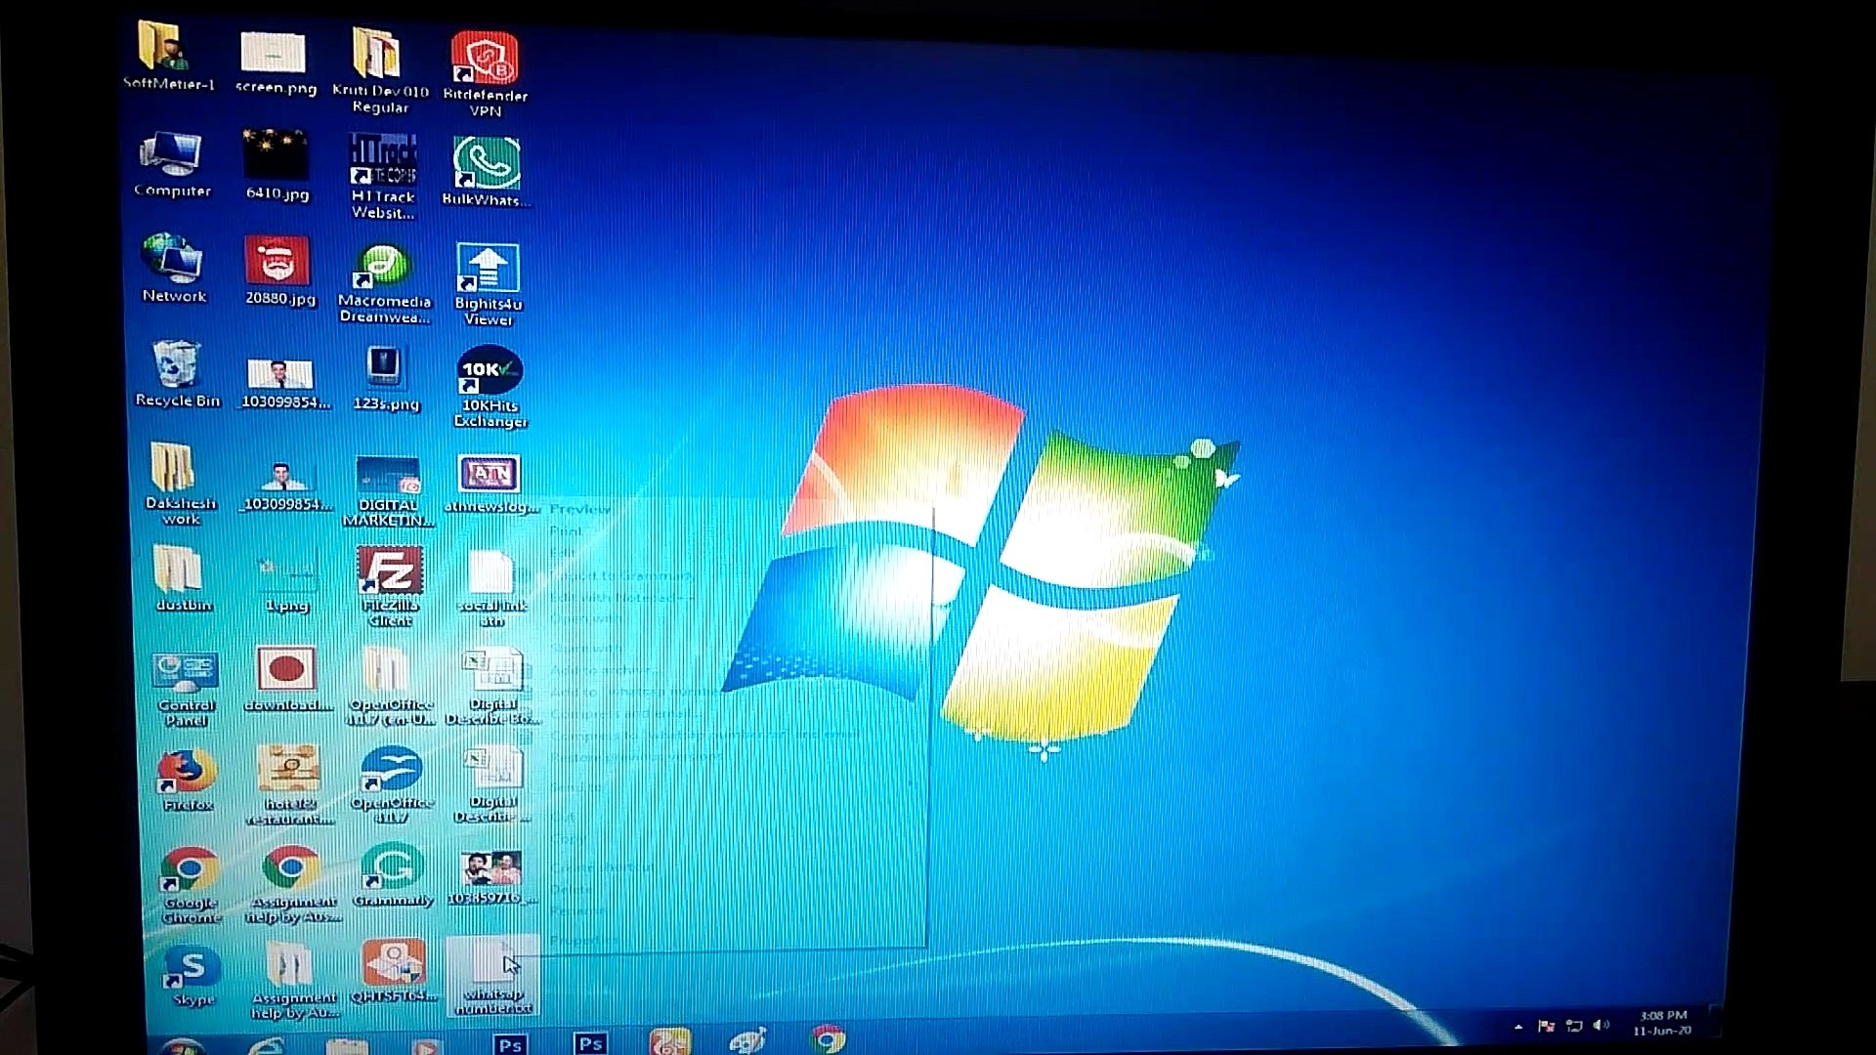Select the FileZilla Client desktop icon
The height and width of the screenshot is (1055, 1876).
(390, 572)
